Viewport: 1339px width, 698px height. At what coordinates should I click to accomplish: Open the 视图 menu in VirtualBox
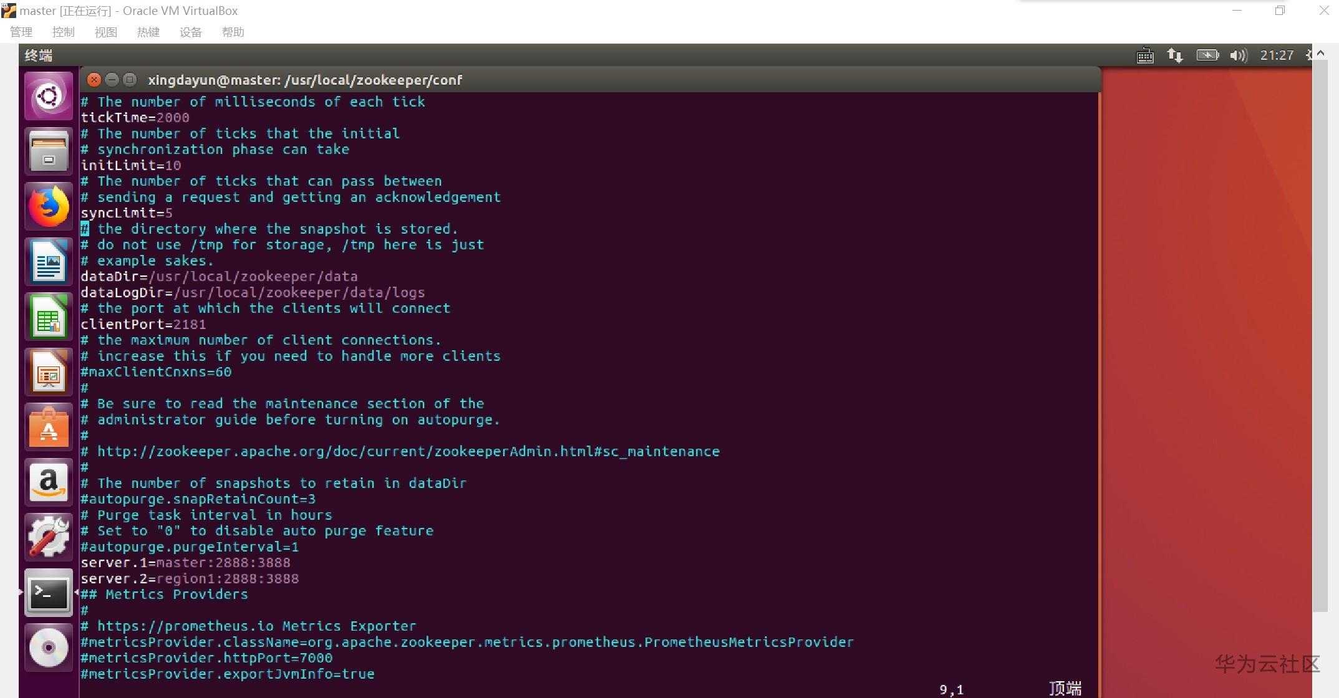tap(106, 32)
